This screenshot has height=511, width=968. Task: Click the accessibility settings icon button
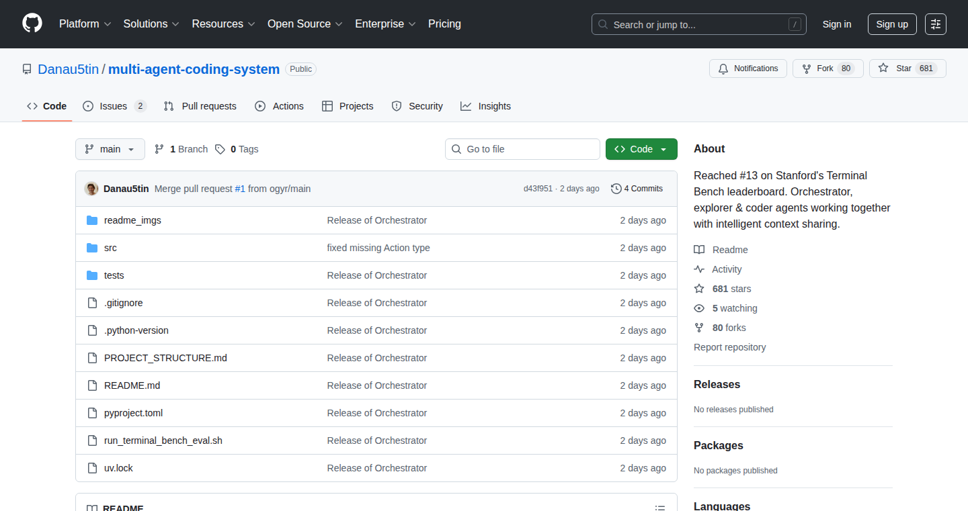pyautogui.click(x=936, y=24)
